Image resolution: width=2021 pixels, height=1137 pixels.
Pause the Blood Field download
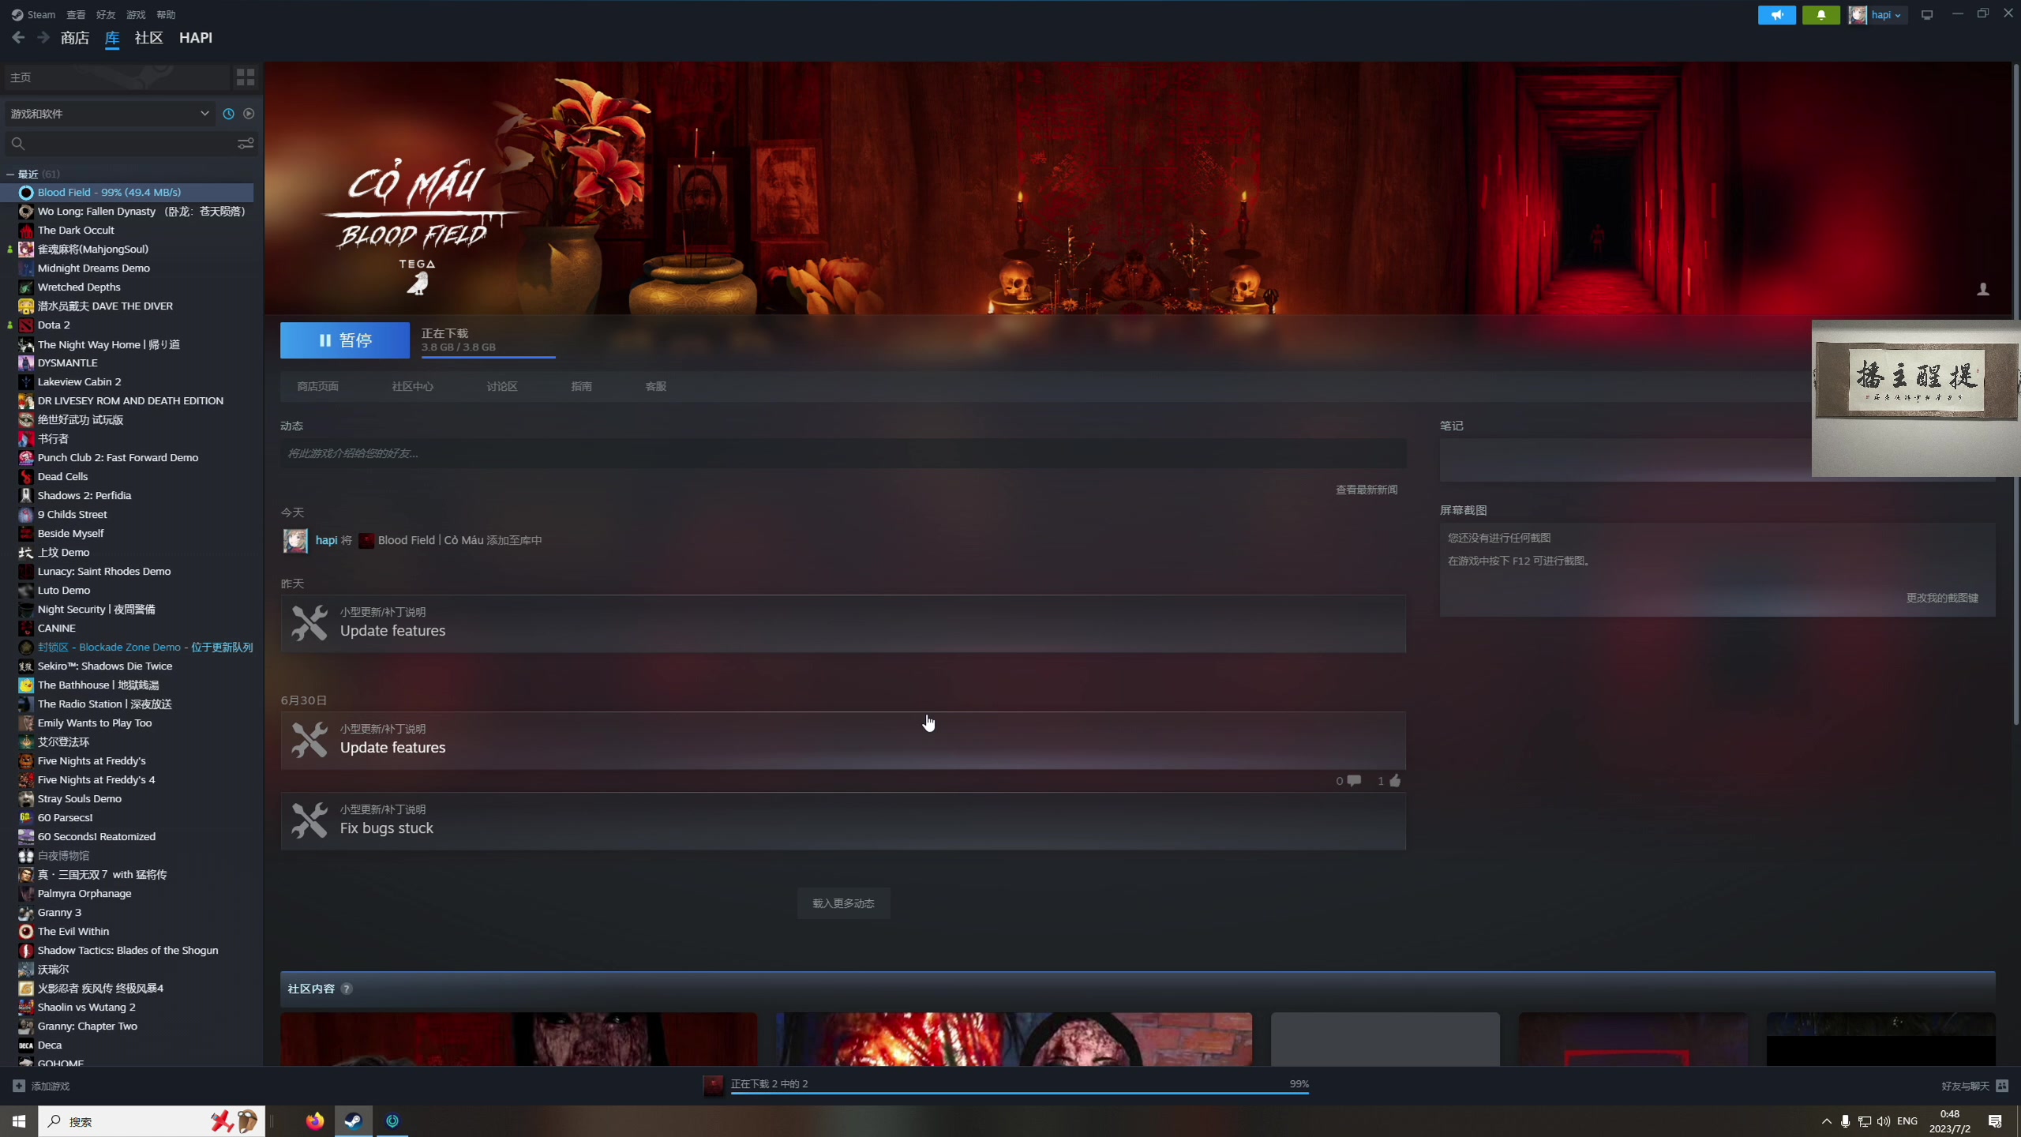[345, 340]
